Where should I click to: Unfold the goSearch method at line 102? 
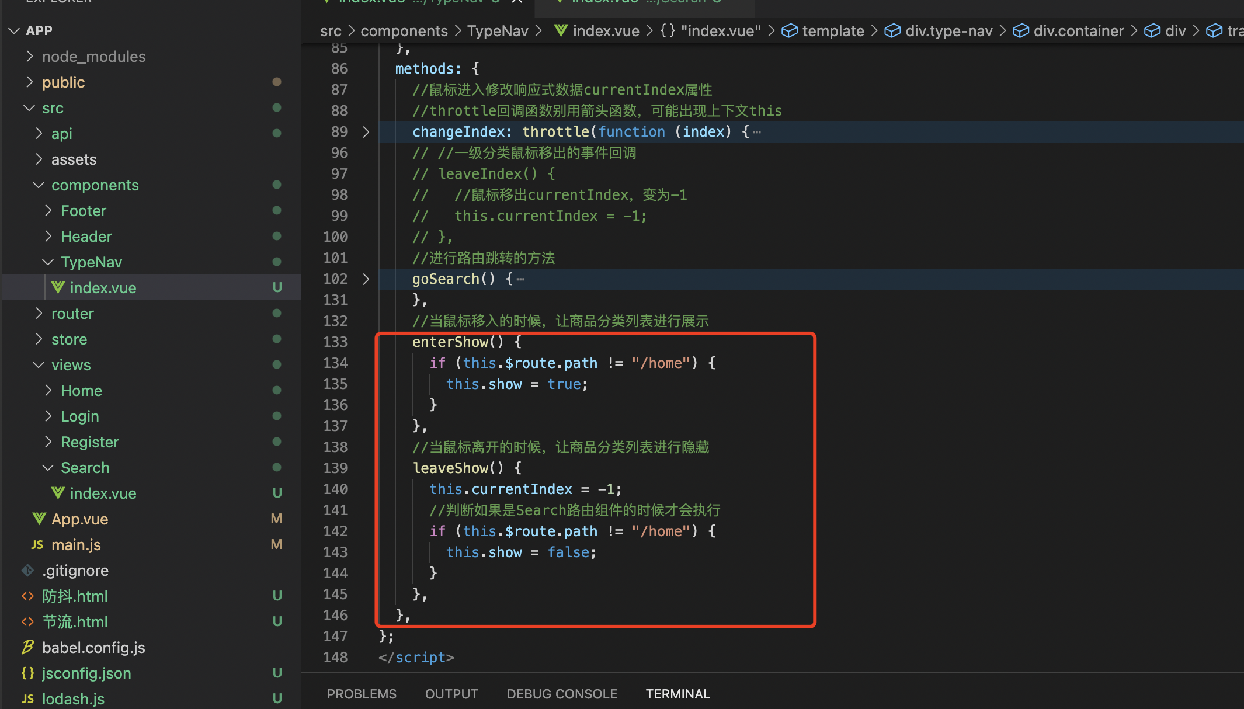pos(366,279)
